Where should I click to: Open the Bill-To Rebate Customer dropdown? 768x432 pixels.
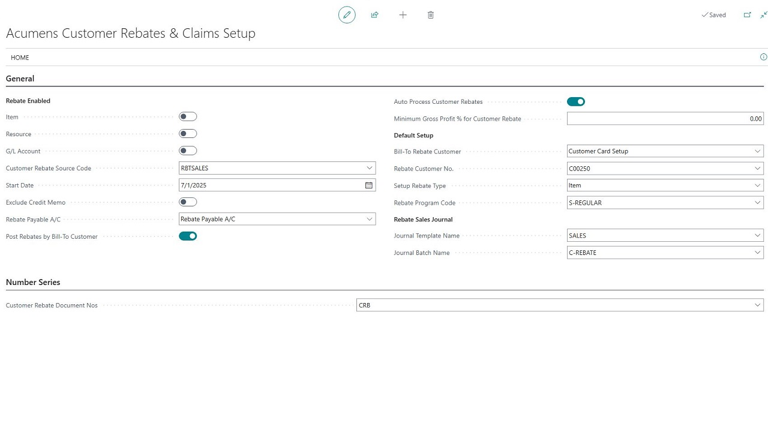(x=757, y=151)
